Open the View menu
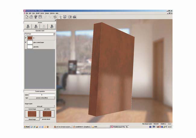The image size is (196, 138). pyautogui.click(x=34, y=13)
